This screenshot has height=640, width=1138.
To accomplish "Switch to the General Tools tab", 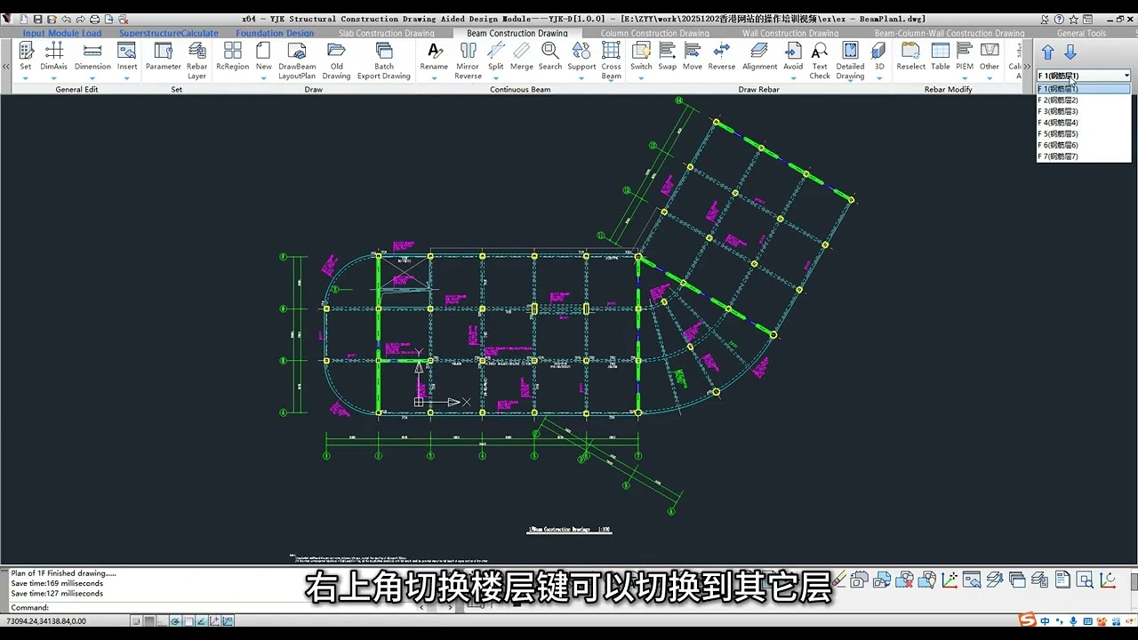I will coord(1082,33).
